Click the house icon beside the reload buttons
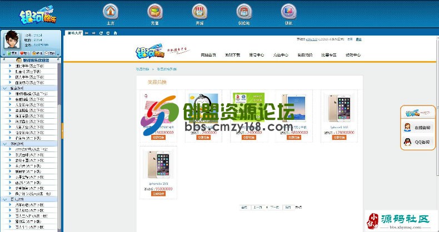Screen dimensions: 439x232 (x=116, y=33)
